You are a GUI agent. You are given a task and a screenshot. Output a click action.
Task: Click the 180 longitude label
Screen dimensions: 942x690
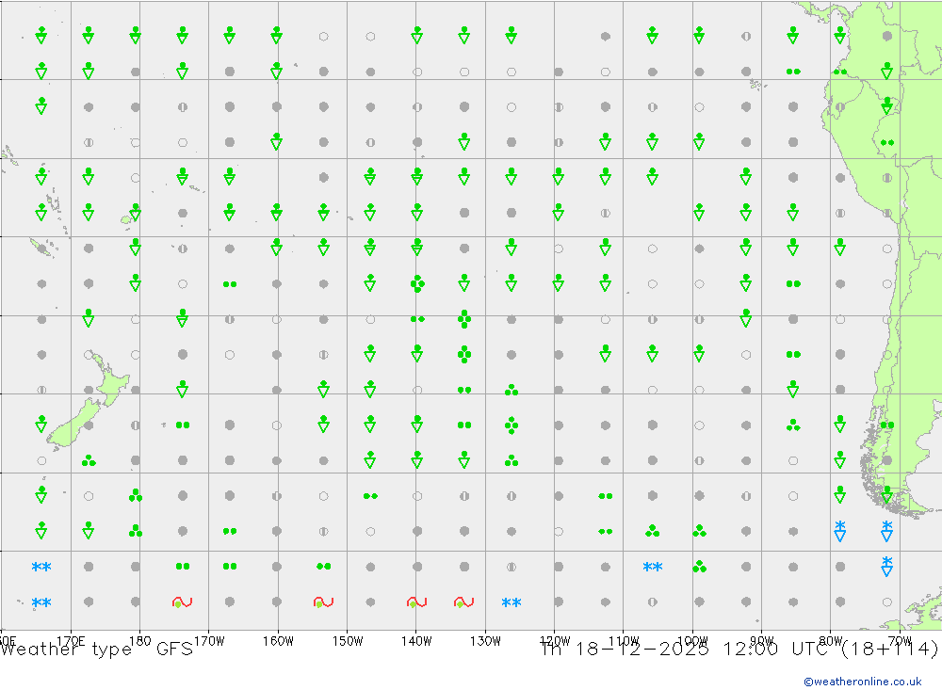point(140,641)
